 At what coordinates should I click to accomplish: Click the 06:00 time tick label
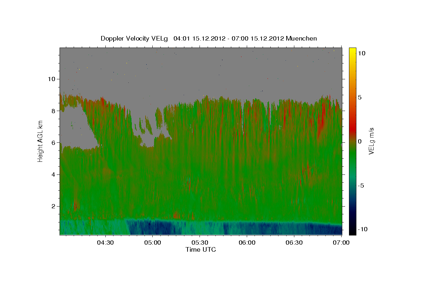pos(247,243)
